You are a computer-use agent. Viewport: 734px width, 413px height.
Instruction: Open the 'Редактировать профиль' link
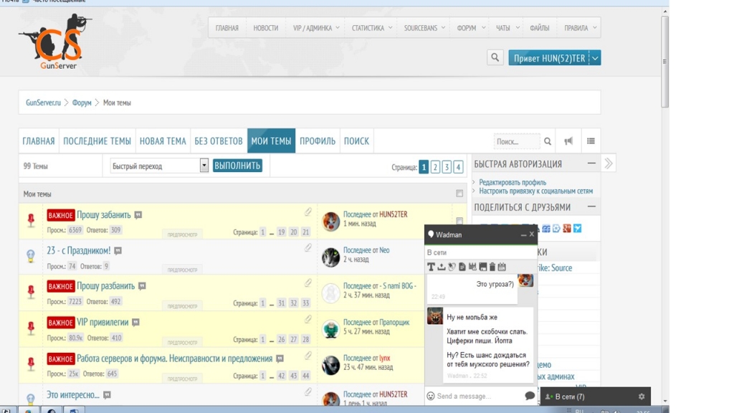pos(512,183)
